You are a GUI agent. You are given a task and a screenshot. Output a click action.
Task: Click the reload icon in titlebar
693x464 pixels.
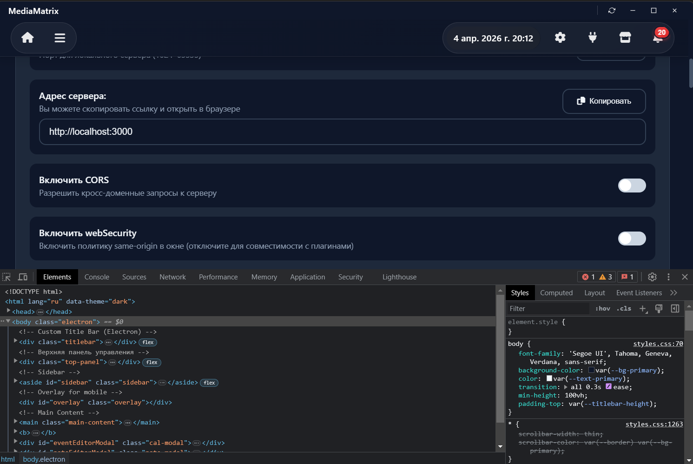click(x=612, y=11)
